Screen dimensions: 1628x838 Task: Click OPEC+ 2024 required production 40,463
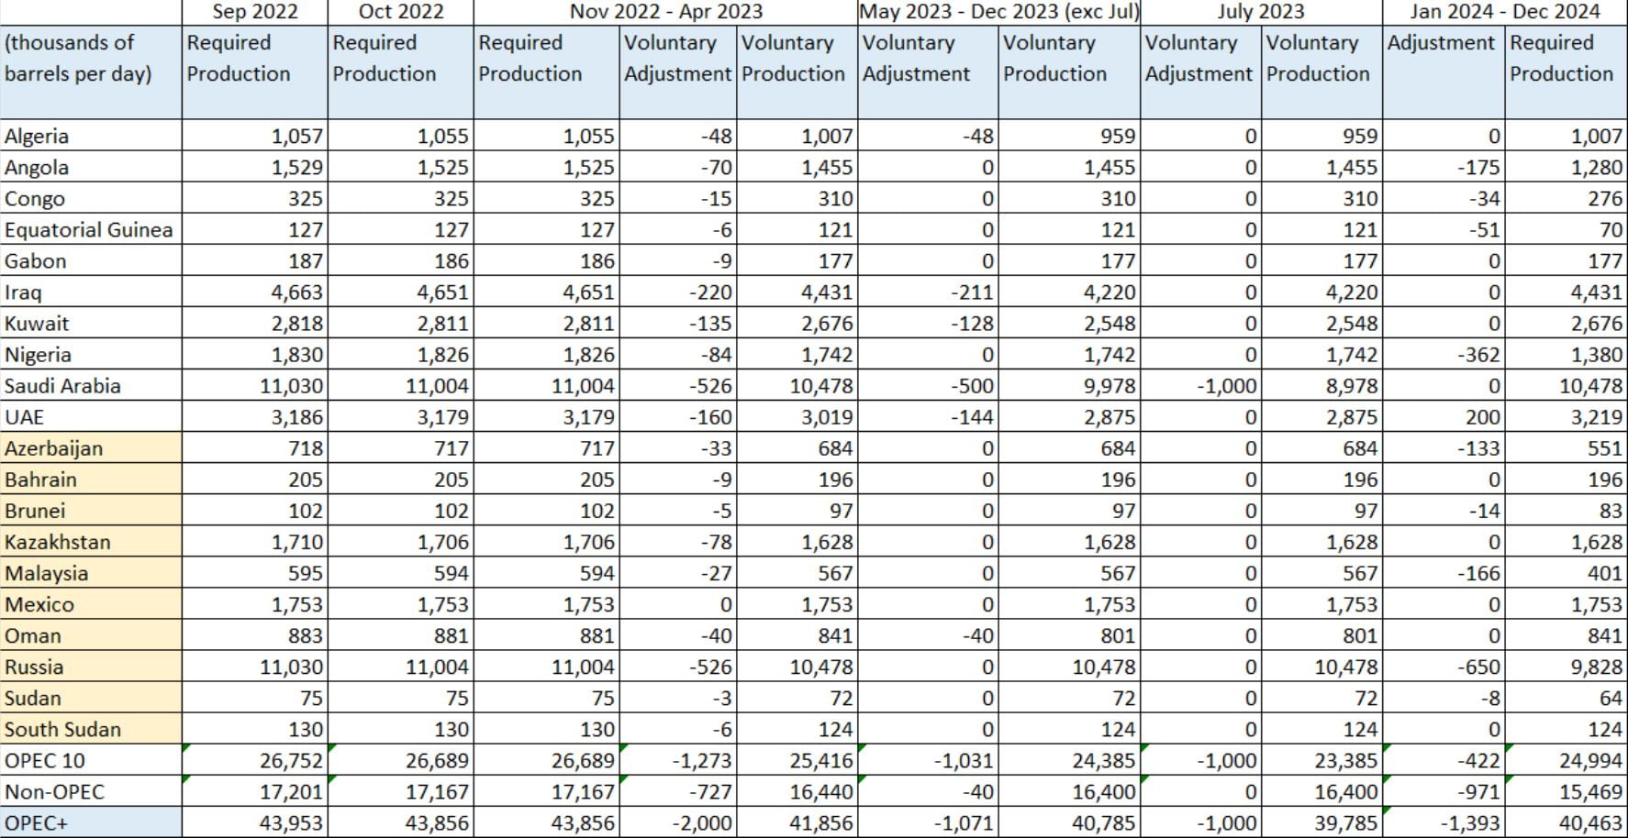[1567, 822]
